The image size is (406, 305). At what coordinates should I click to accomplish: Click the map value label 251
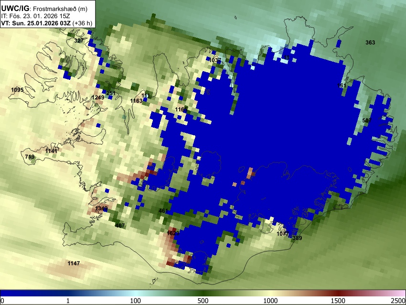[x=111, y=93]
